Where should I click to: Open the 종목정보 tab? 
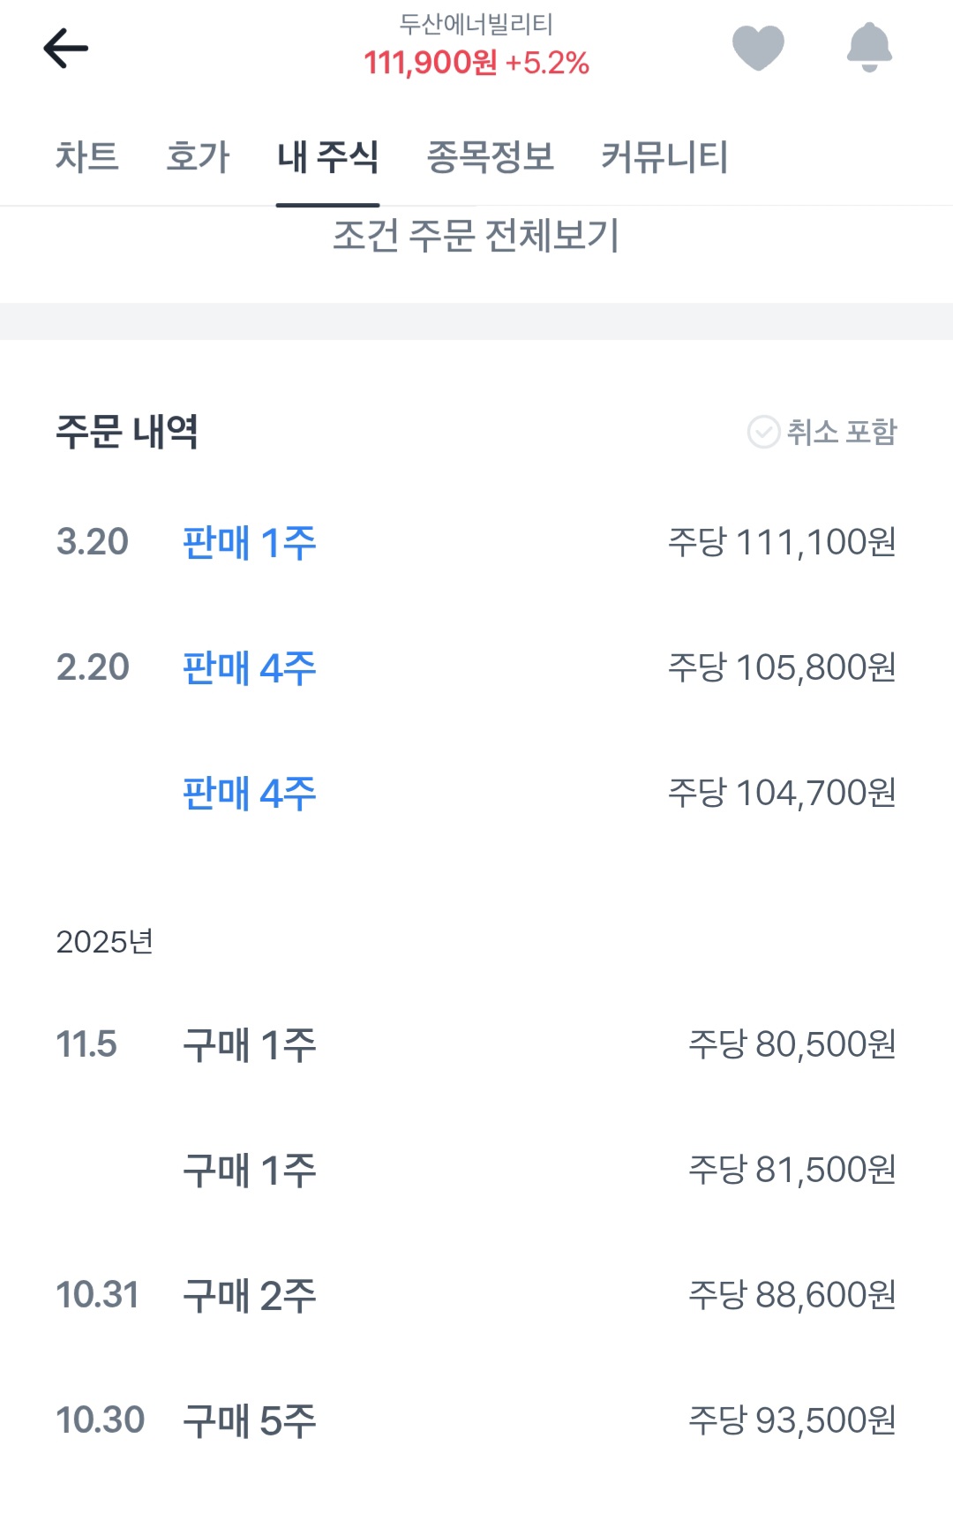[x=490, y=157]
